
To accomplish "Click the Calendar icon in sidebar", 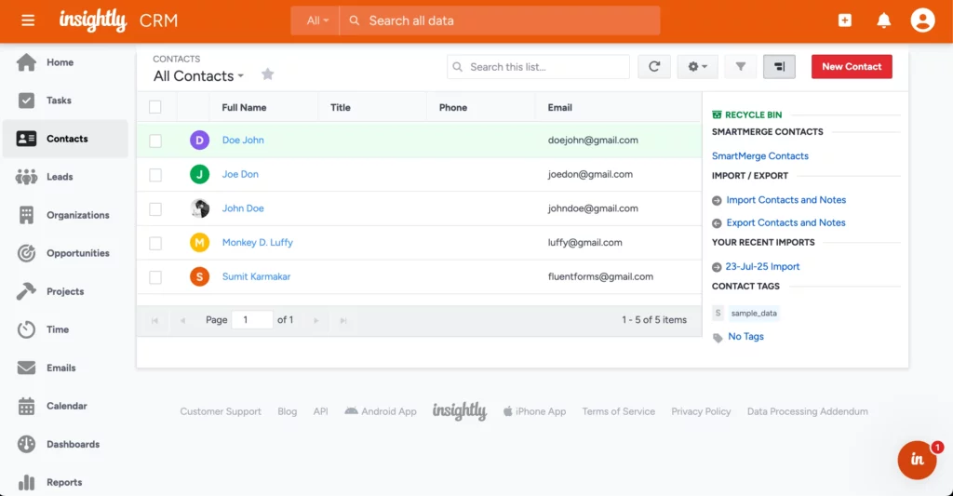I will point(26,406).
